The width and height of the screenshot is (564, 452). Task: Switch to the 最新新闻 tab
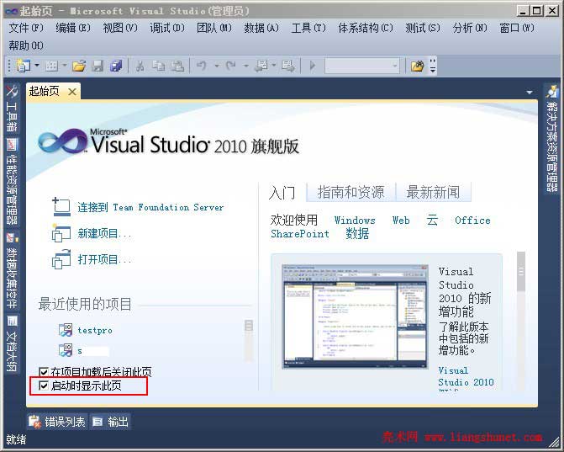pos(434,192)
